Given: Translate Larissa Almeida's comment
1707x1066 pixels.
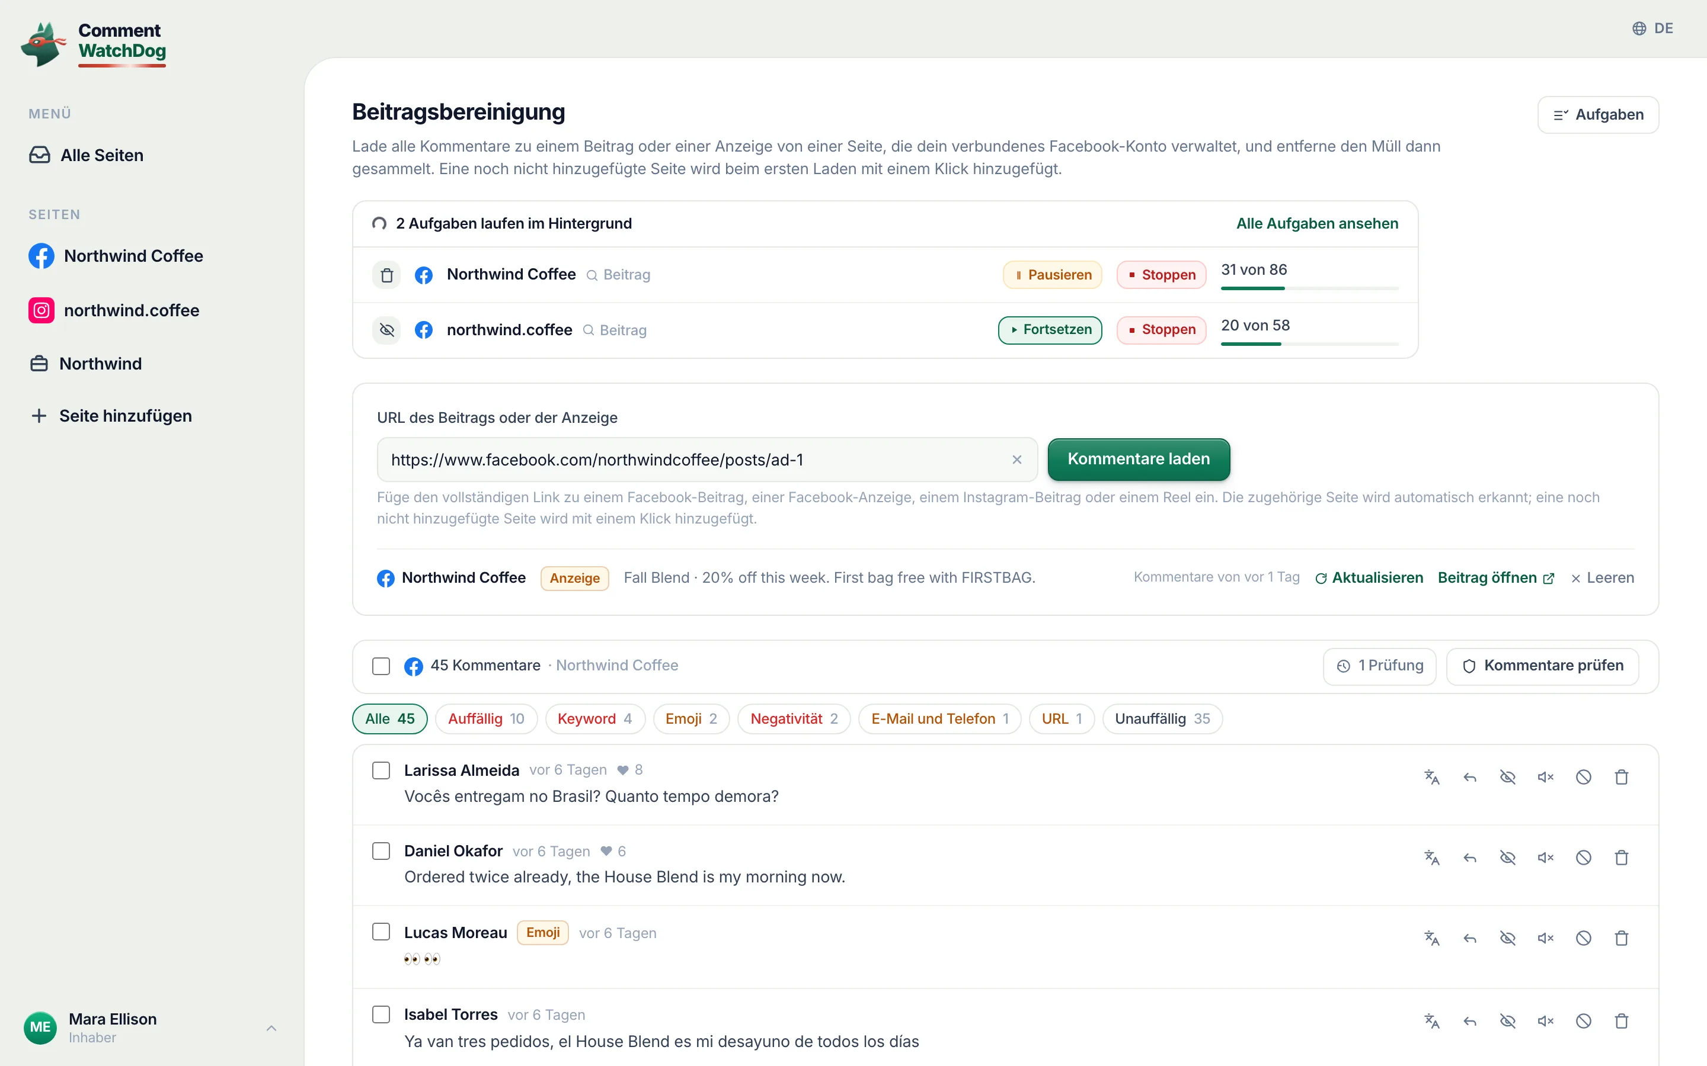Looking at the screenshot, I should point(1431,777).
